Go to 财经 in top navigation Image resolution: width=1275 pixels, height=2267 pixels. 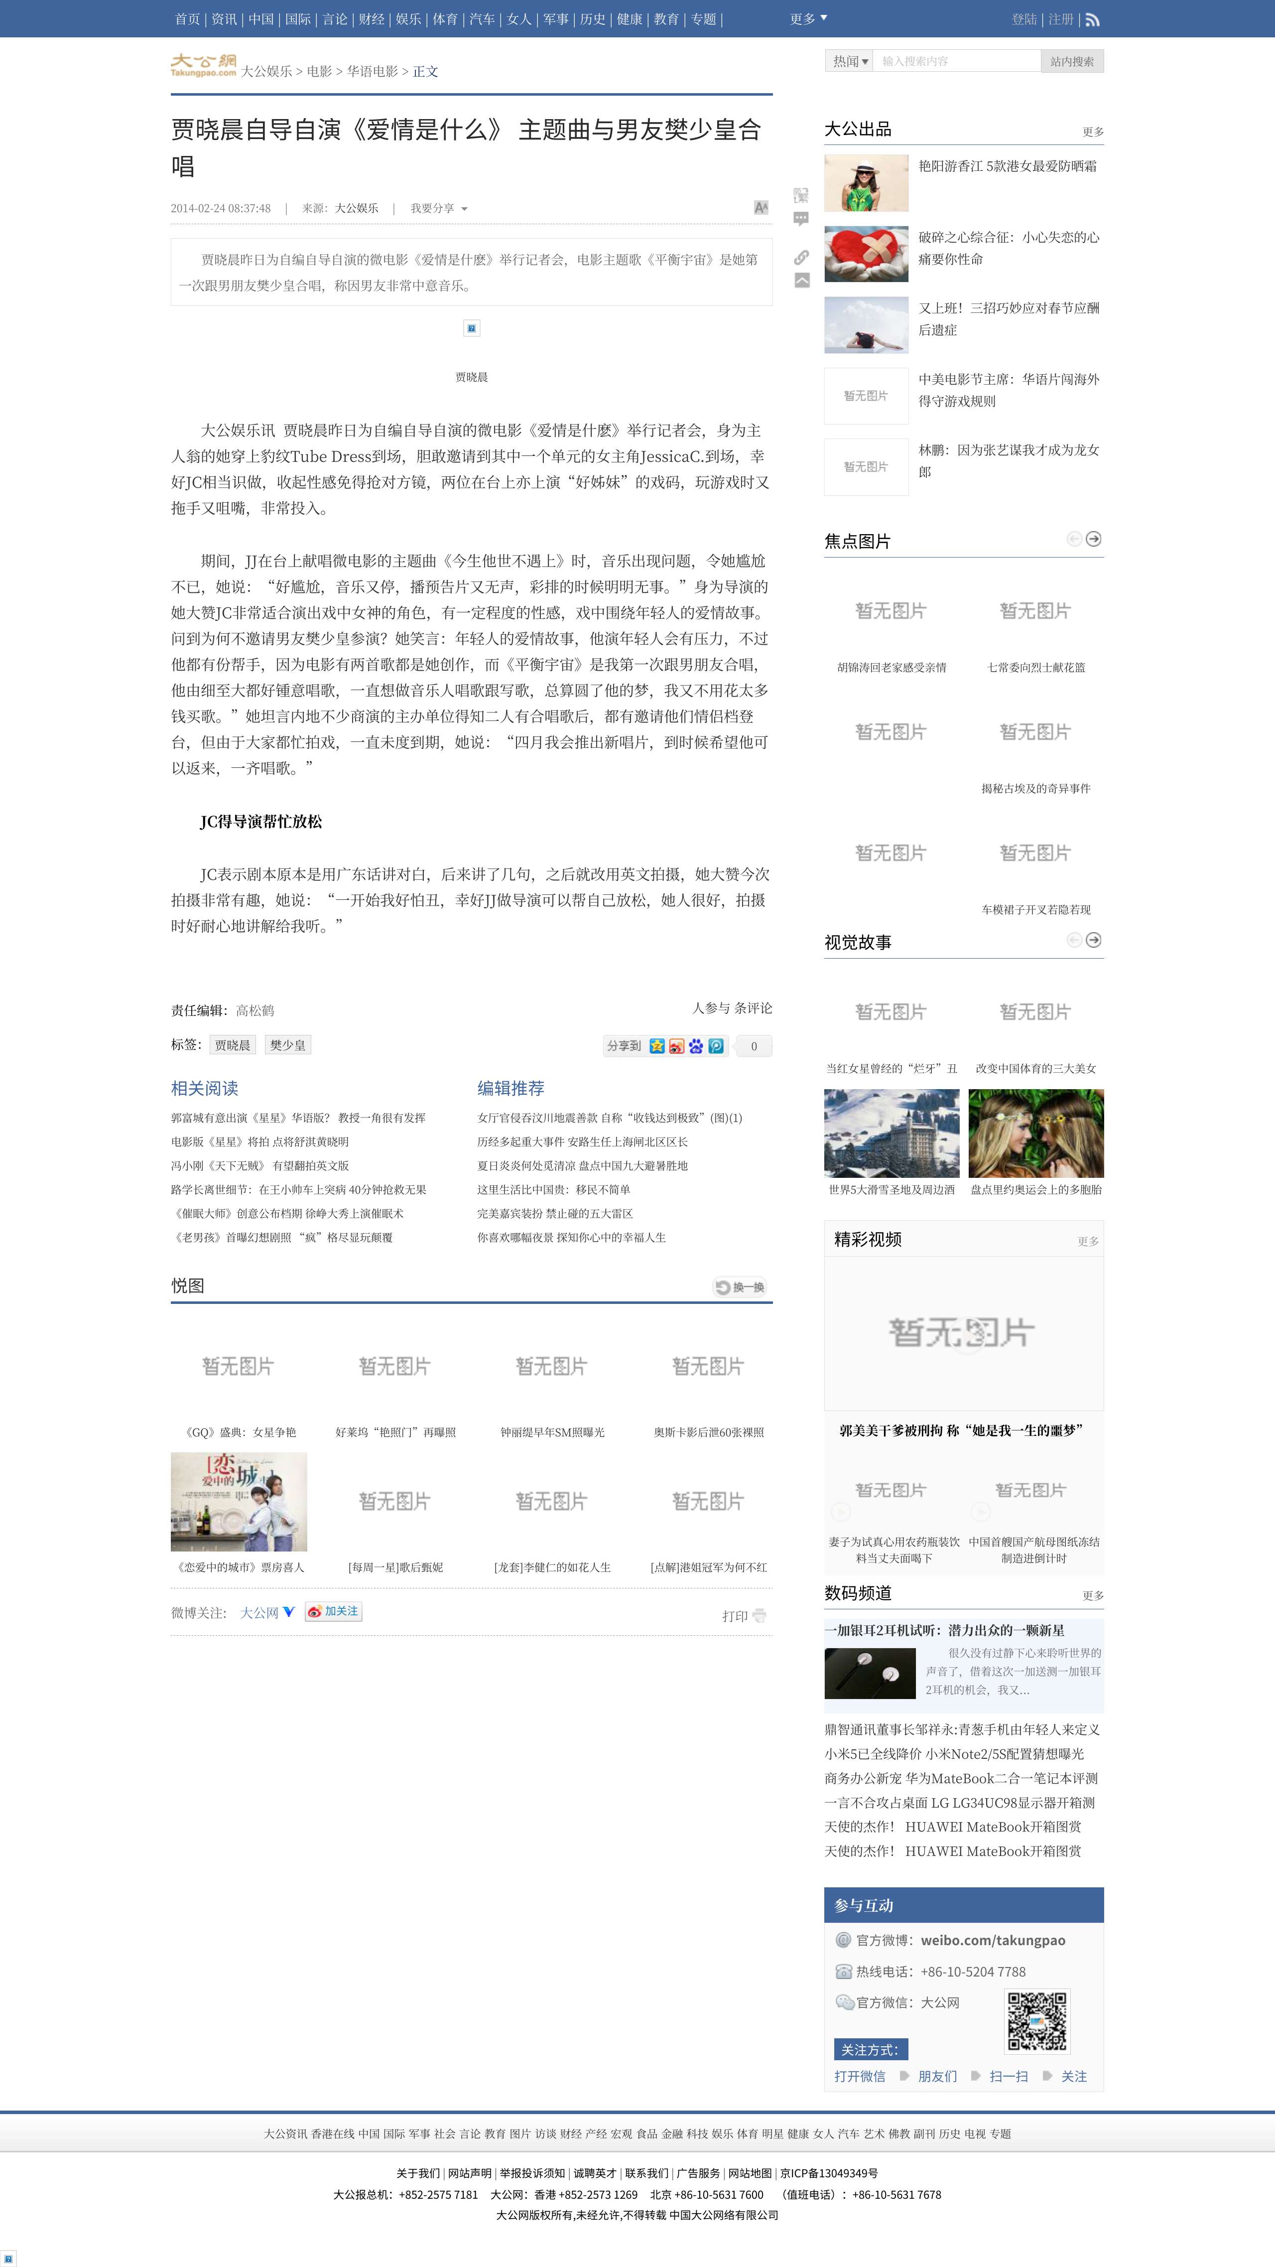coord(372,19)
